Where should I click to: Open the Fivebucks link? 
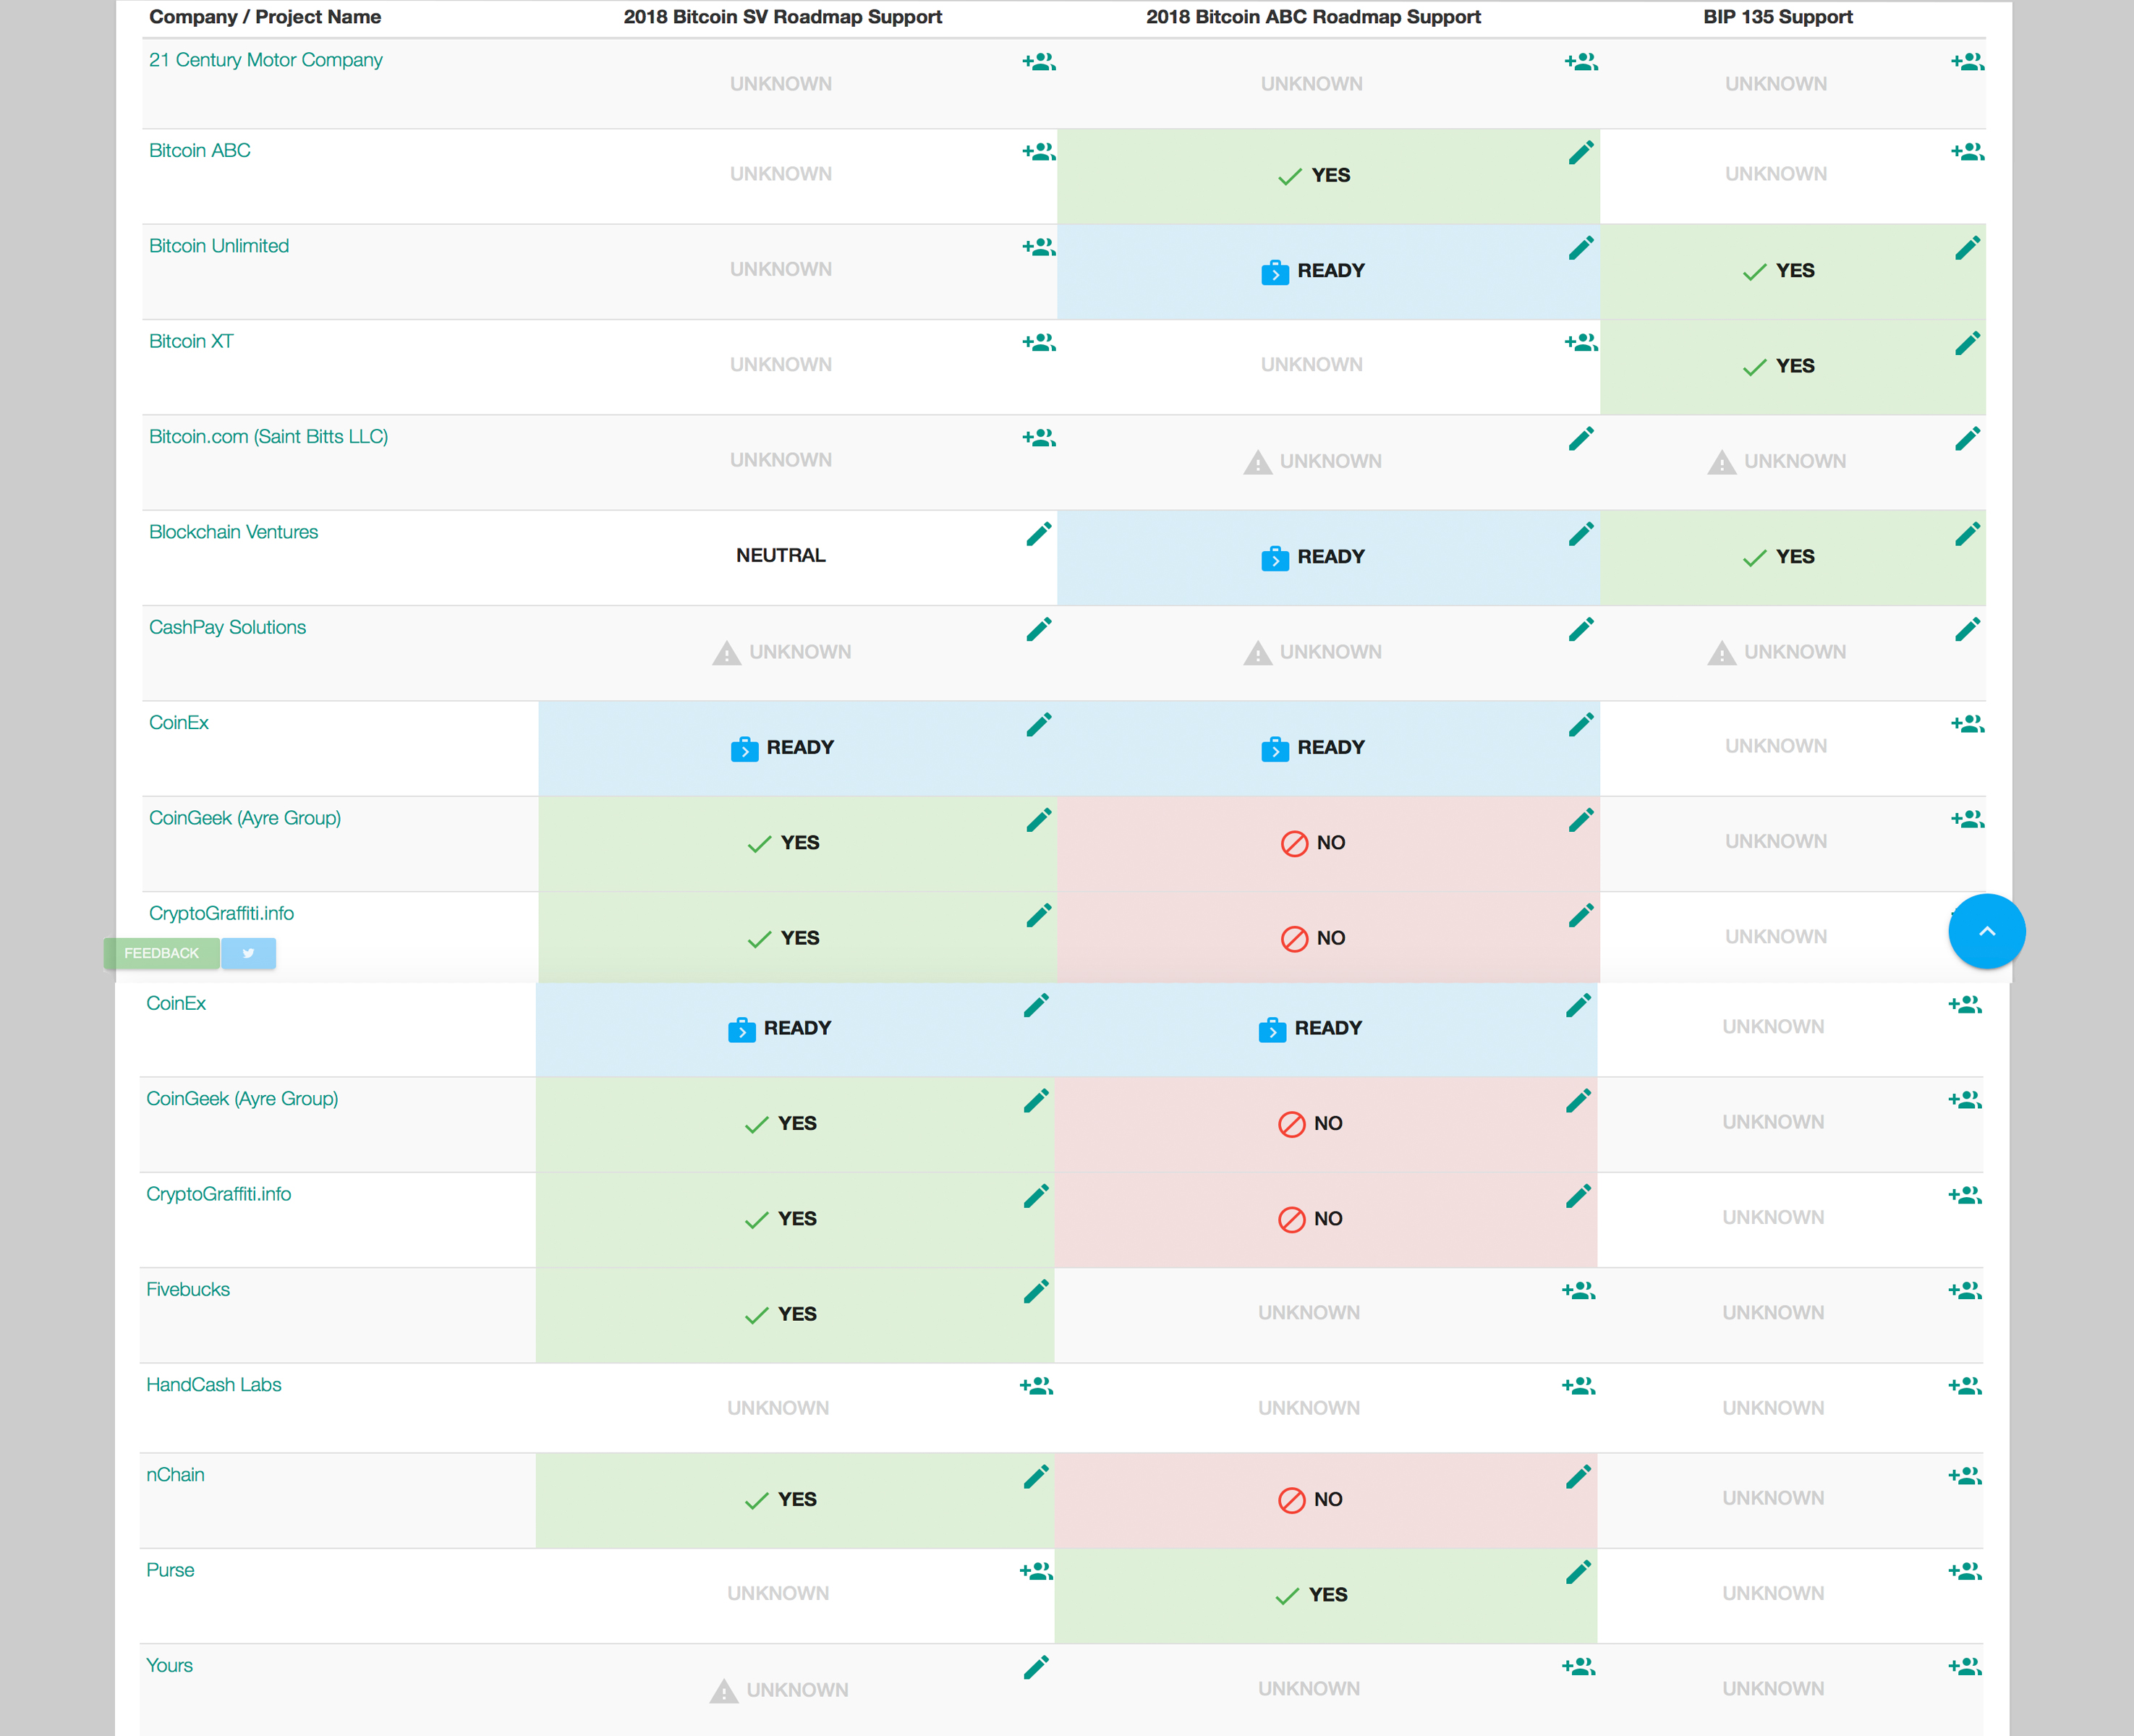(188, 1289)
